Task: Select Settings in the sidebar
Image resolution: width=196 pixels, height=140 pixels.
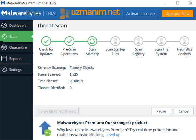Action: 17,70
